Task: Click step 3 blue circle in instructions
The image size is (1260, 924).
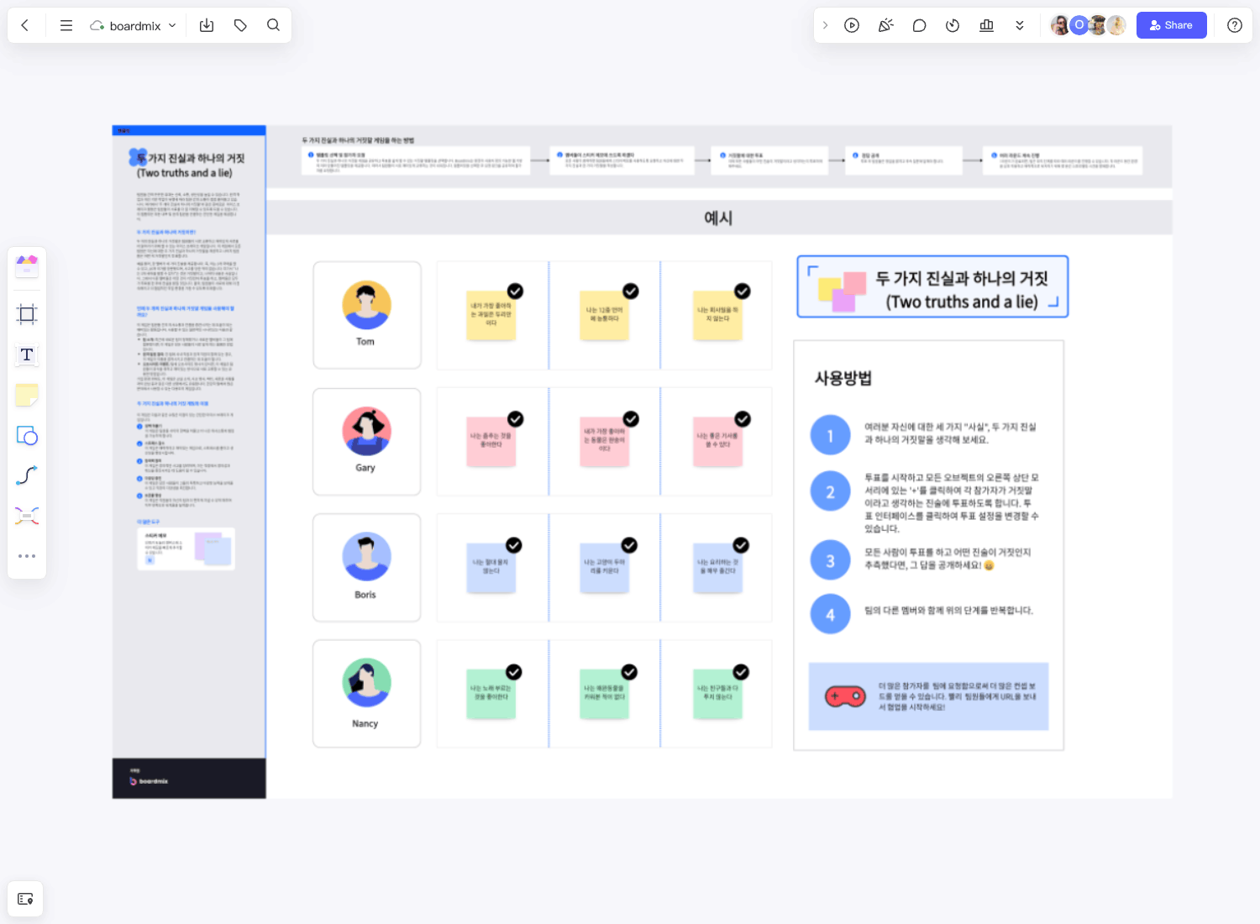Action: pos(830,560)
